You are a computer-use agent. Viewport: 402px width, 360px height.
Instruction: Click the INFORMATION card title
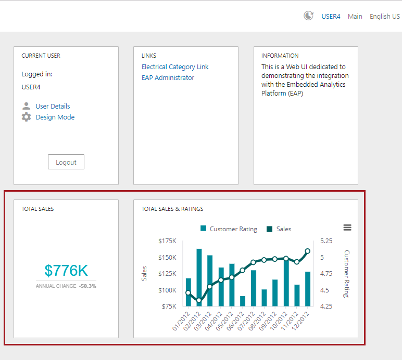(x=280, y=56)
